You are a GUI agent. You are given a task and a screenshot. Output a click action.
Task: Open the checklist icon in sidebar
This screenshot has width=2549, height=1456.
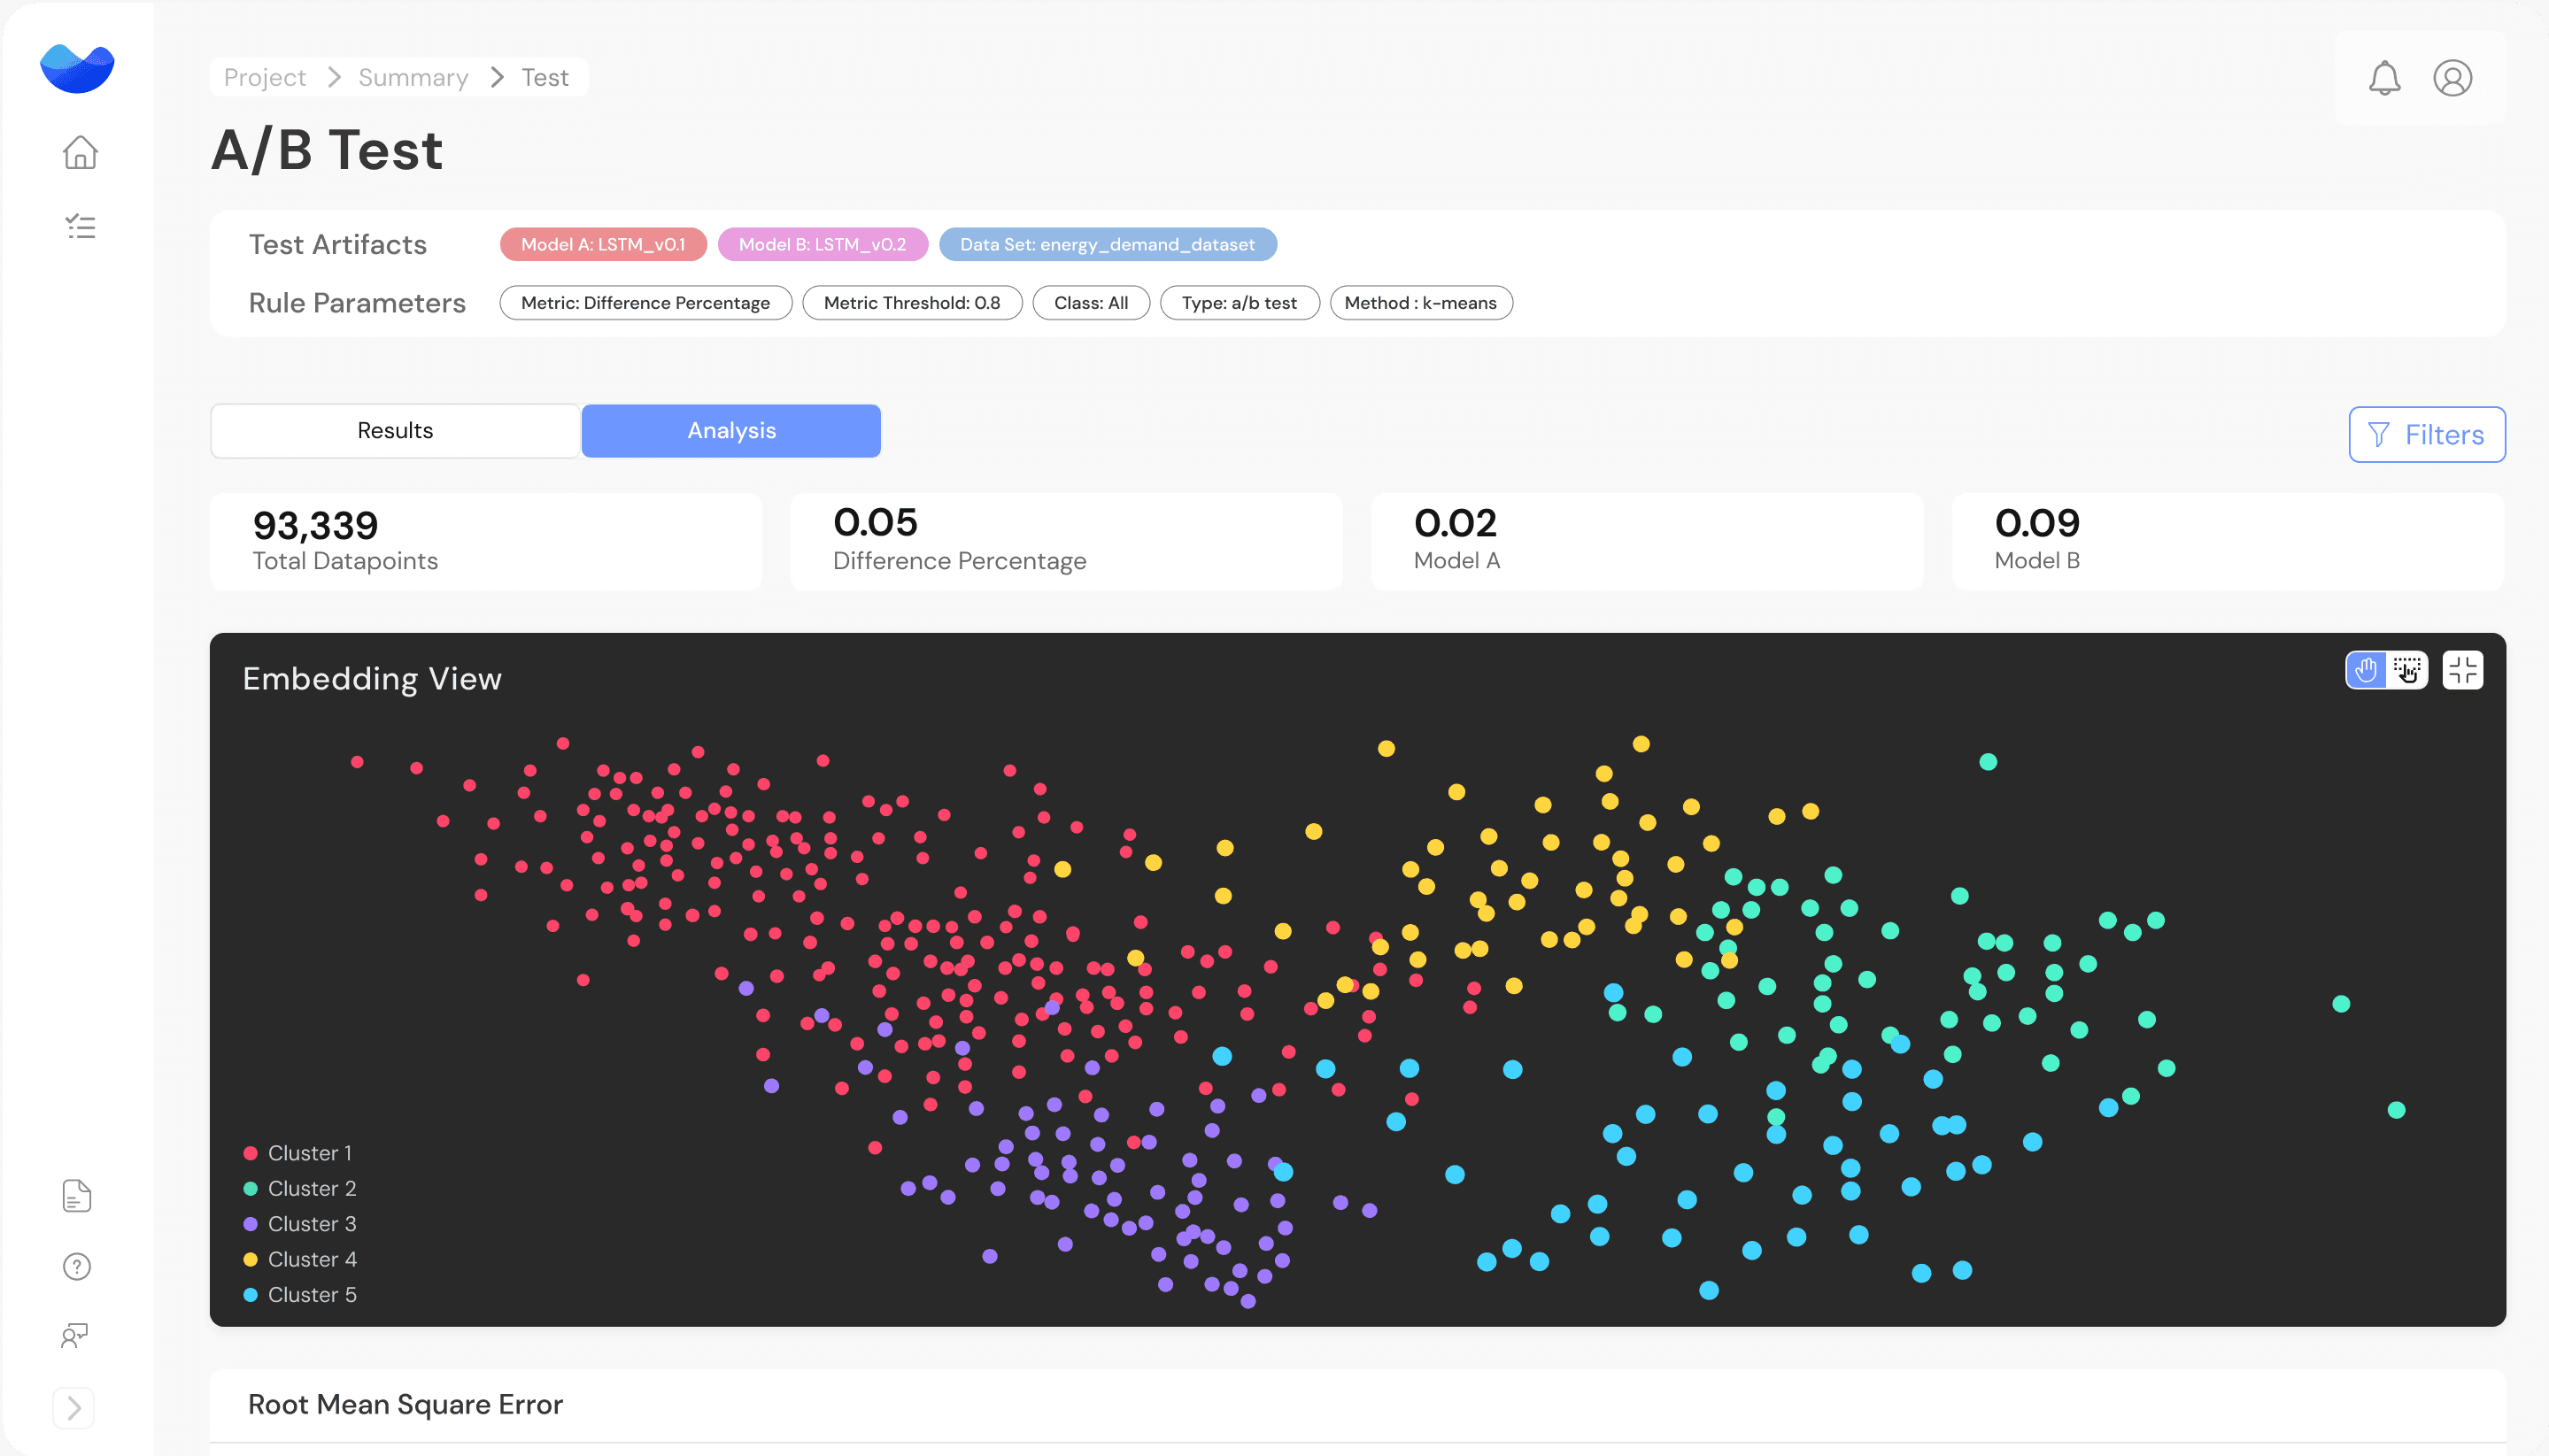[80, 227]
